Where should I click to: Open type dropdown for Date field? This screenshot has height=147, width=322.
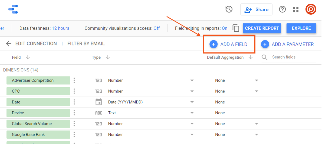(192, 102)
